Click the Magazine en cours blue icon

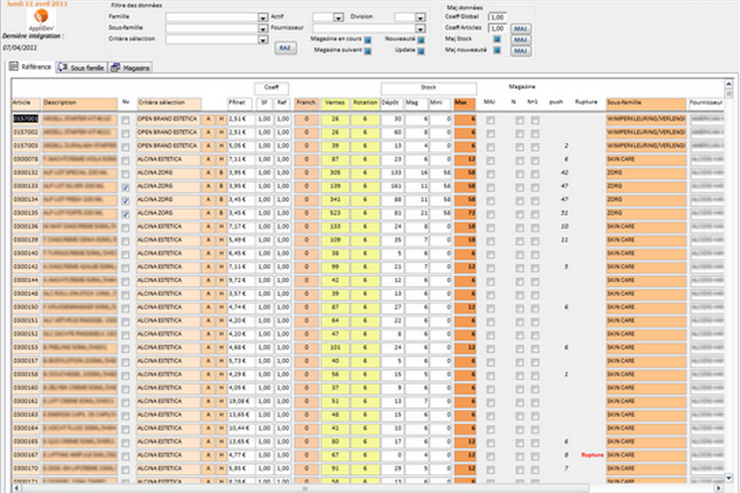(x=367, y=38)
